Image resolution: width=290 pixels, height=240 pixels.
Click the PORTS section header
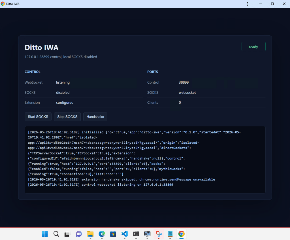(153, 72)
